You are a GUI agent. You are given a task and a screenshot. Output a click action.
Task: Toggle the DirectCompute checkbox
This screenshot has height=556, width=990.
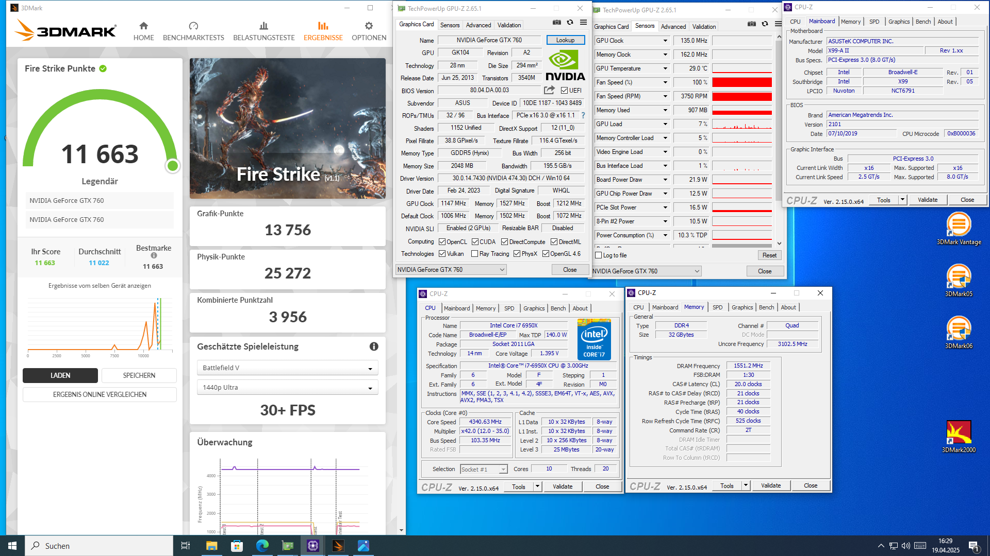[504, 242]
